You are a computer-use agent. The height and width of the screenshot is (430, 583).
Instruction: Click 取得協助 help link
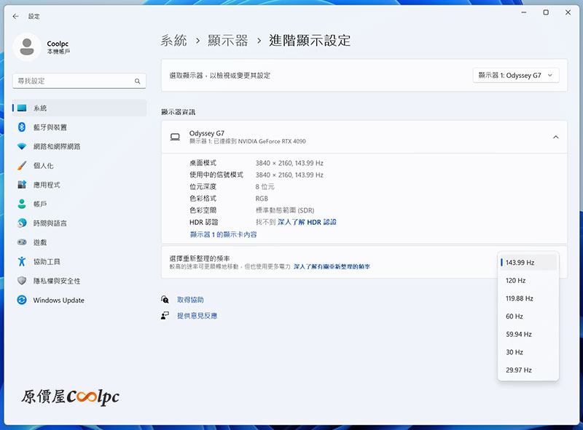pyautogui.click(x=190, y=300)
